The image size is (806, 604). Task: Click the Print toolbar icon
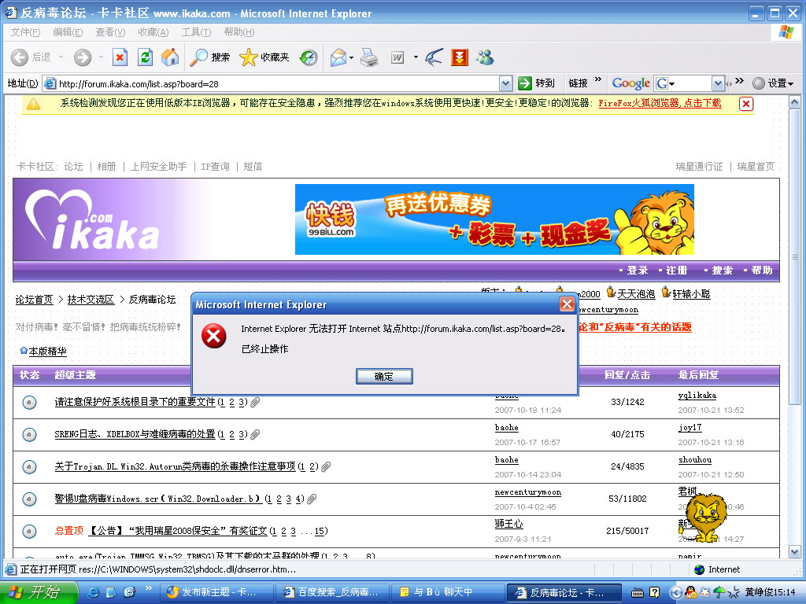point(368,57)
